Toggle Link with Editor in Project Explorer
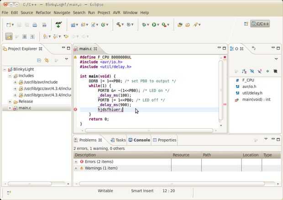The image size is (283, 200). [47, 59]
